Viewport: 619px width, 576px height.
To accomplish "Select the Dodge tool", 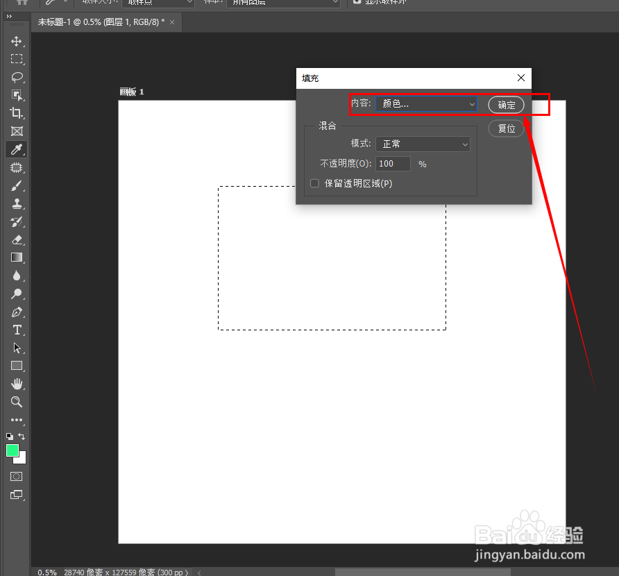I will tap(17, 294).
